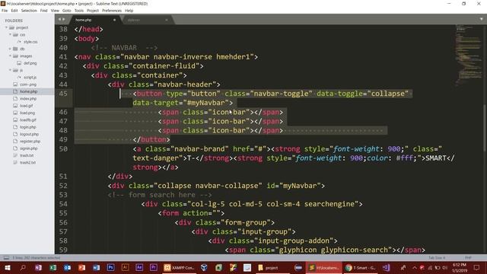487x274 pixels.
Task: Open the Tab Size setting in status bar
Action: (x=437, y=258)
